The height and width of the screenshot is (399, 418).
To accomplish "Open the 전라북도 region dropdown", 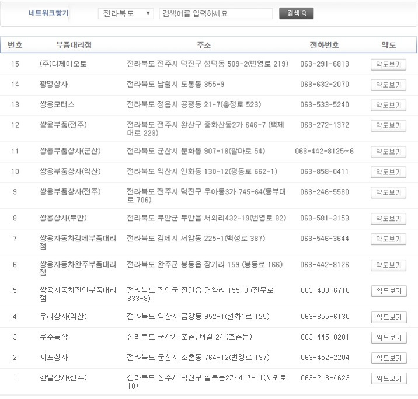I will 126,13.
